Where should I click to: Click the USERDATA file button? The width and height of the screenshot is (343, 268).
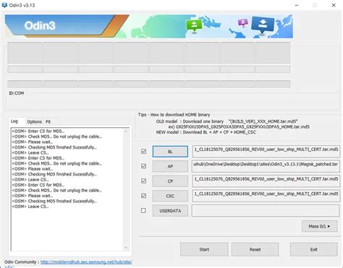(170, 211)
